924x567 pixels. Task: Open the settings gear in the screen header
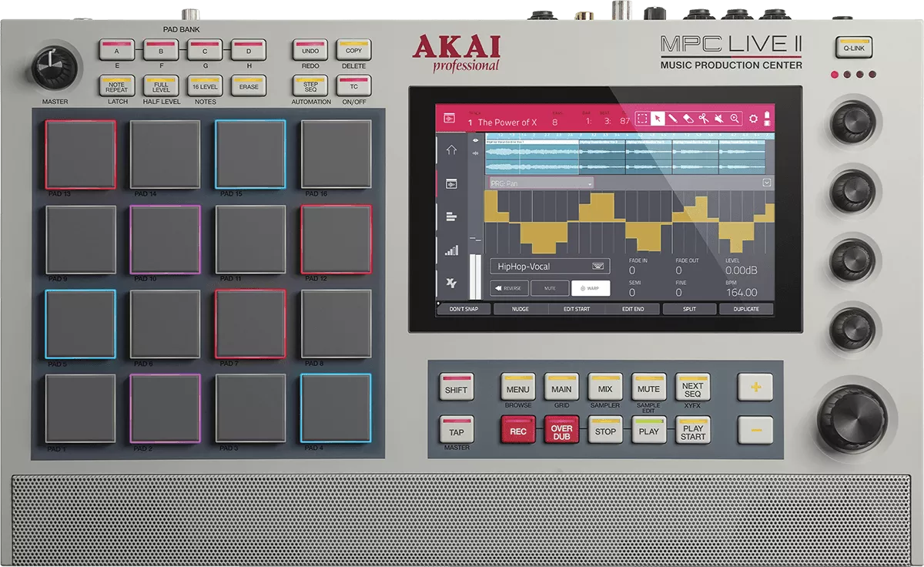click(753, 118)
